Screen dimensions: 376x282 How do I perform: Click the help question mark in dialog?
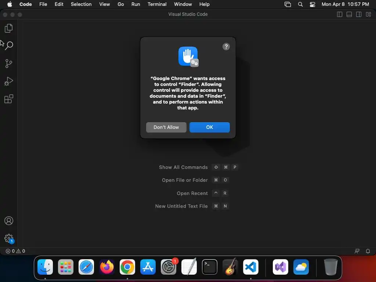click(226, 47)
